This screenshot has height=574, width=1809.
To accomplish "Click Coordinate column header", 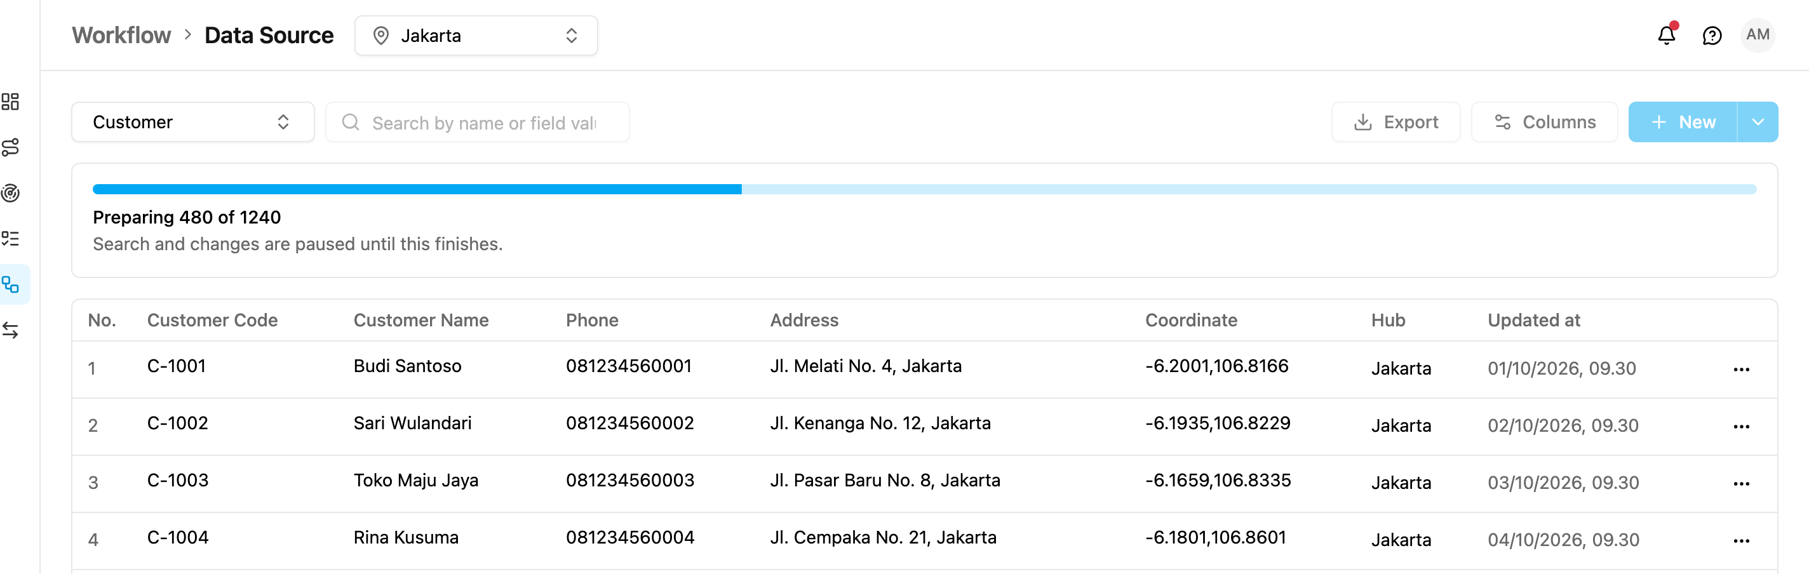I will click(1191, 320).
